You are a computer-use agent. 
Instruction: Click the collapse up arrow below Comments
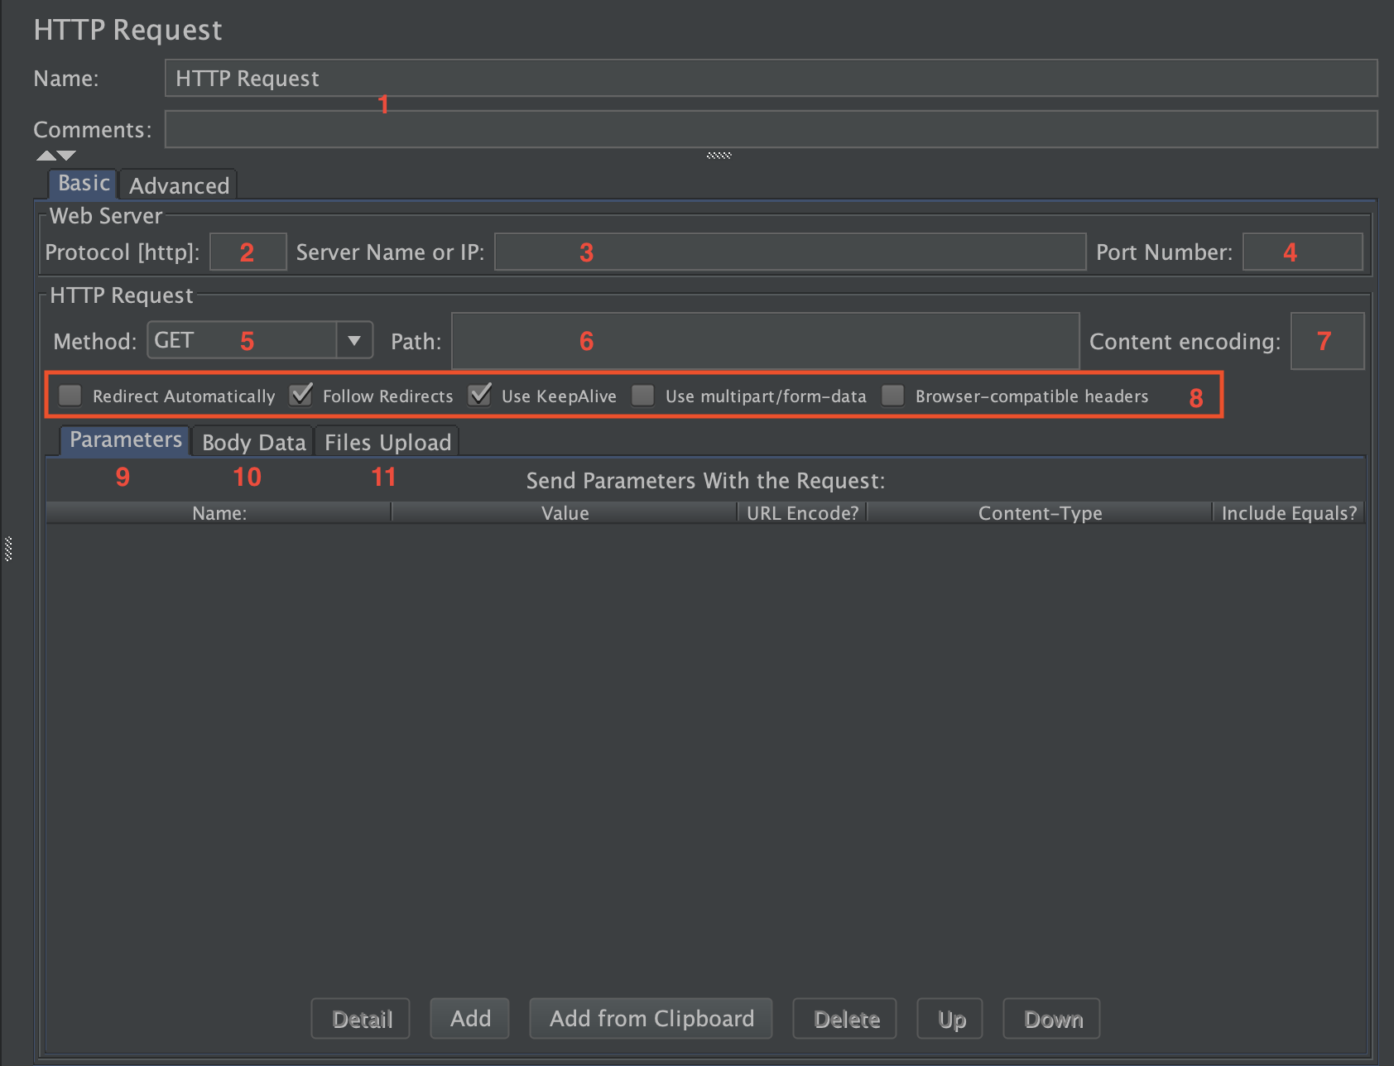click(x=46, y=155)
